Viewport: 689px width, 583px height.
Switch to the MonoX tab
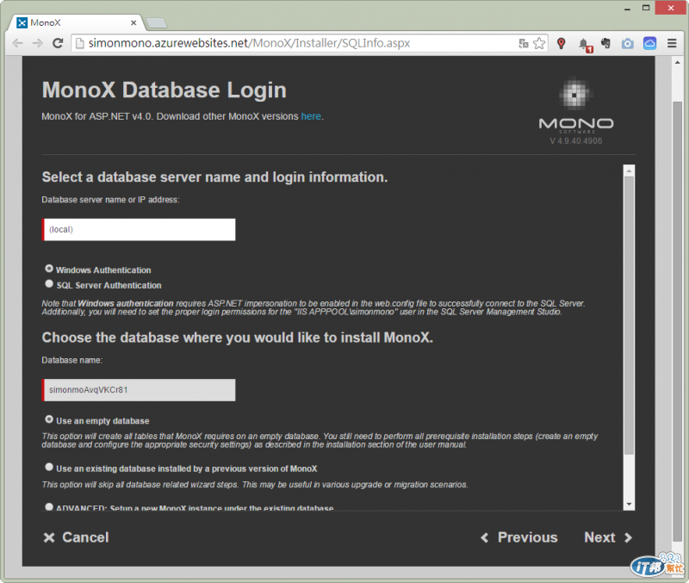coord(77,23)
